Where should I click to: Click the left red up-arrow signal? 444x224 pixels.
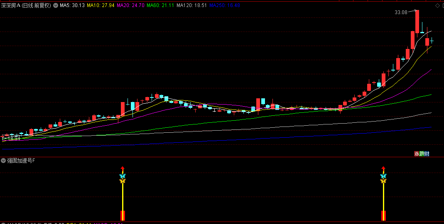coord(123,169)
